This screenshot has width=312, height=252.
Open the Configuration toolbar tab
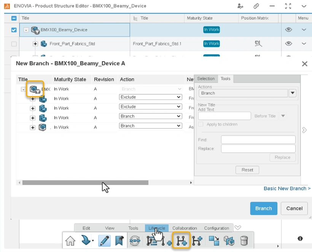[x=216, y=228]
